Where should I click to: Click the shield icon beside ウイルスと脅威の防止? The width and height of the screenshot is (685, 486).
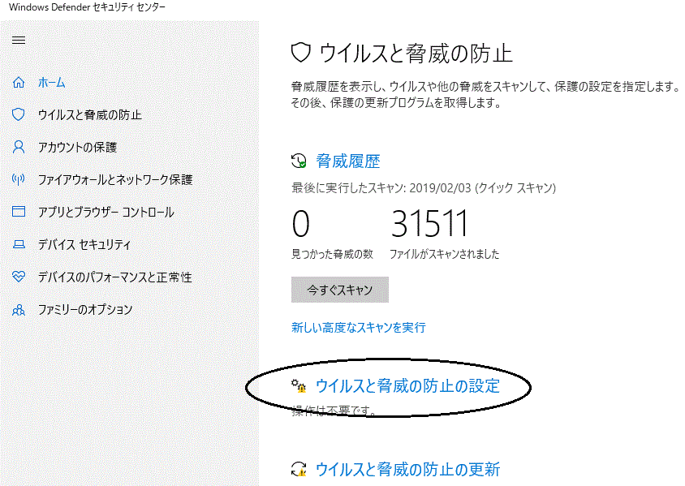click(19, 114)
